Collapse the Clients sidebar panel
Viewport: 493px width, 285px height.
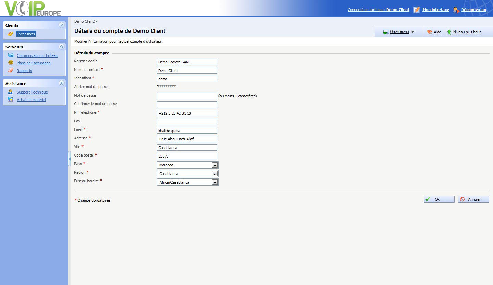(61, 25)
